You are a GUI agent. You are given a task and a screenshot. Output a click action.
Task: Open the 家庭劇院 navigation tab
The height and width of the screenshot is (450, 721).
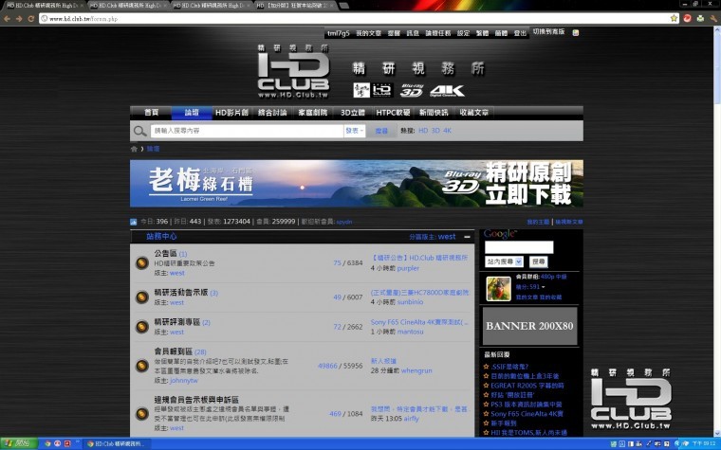(x=313, y=113)
